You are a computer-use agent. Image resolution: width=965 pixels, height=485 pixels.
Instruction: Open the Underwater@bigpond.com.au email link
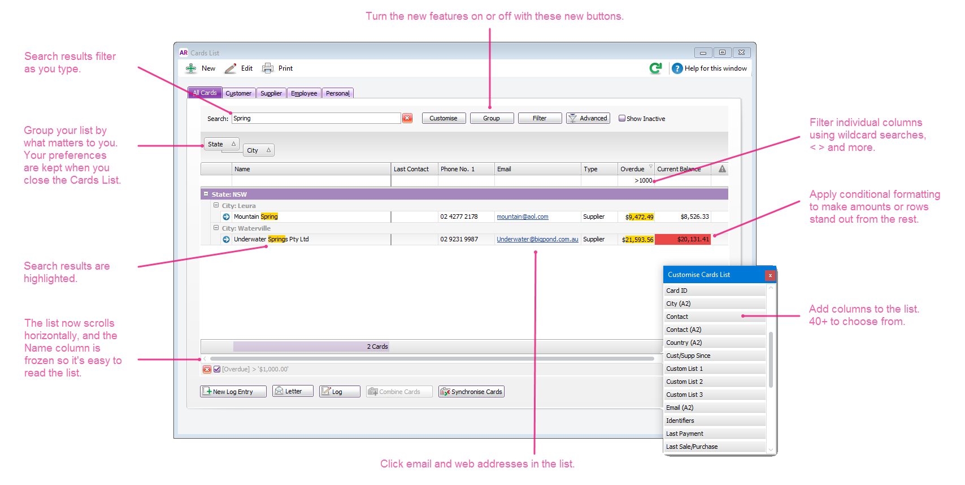pyautogui.click(x=537, y=240)
